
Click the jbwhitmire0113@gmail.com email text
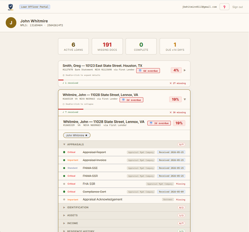[x=199, y=7]
